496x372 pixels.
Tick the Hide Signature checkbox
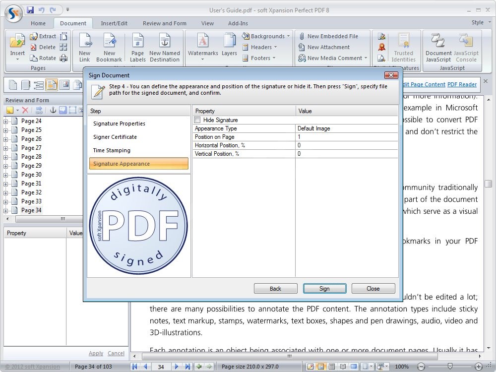197,120
